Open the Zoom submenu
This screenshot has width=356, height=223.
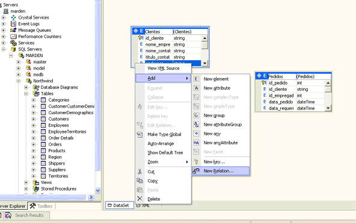point(163,162)
